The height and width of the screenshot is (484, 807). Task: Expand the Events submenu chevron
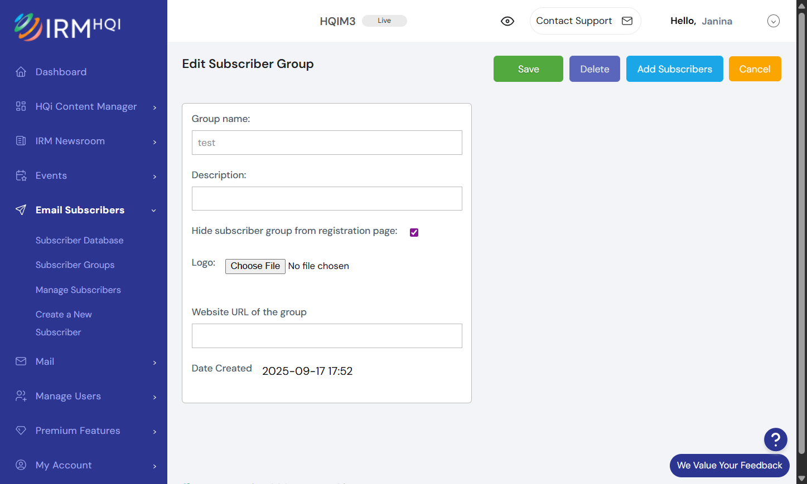[154, 177]
